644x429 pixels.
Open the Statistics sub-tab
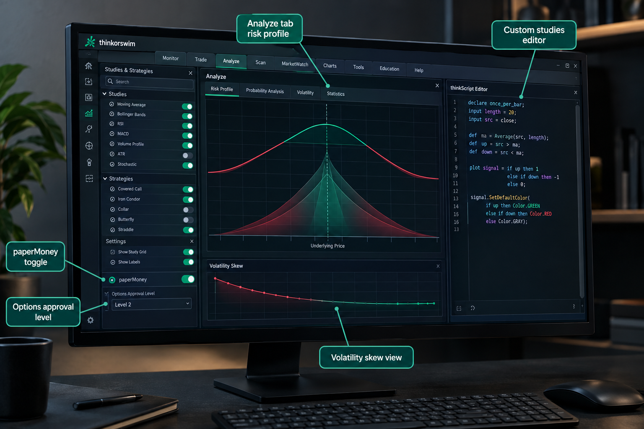coord(336,94)
